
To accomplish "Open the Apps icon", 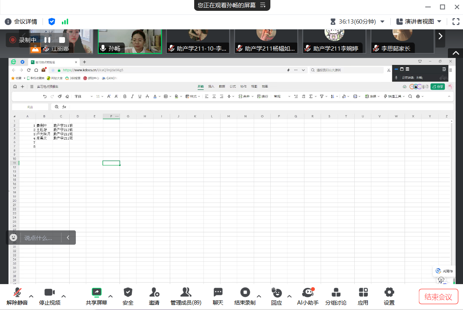I will click(363, 293).
